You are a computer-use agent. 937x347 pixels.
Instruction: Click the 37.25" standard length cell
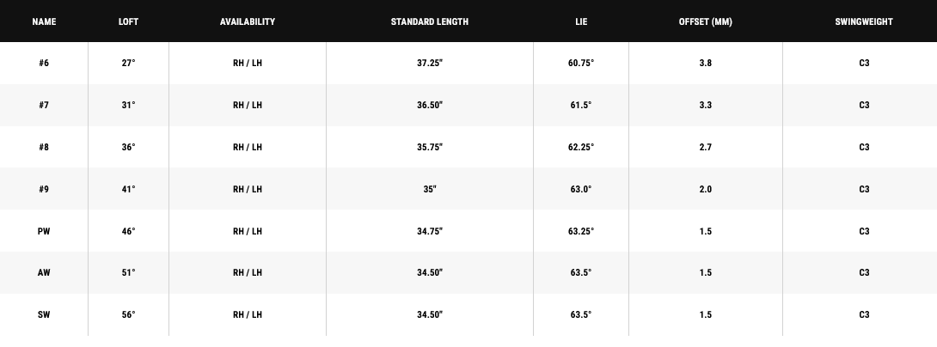pos(430,63)
